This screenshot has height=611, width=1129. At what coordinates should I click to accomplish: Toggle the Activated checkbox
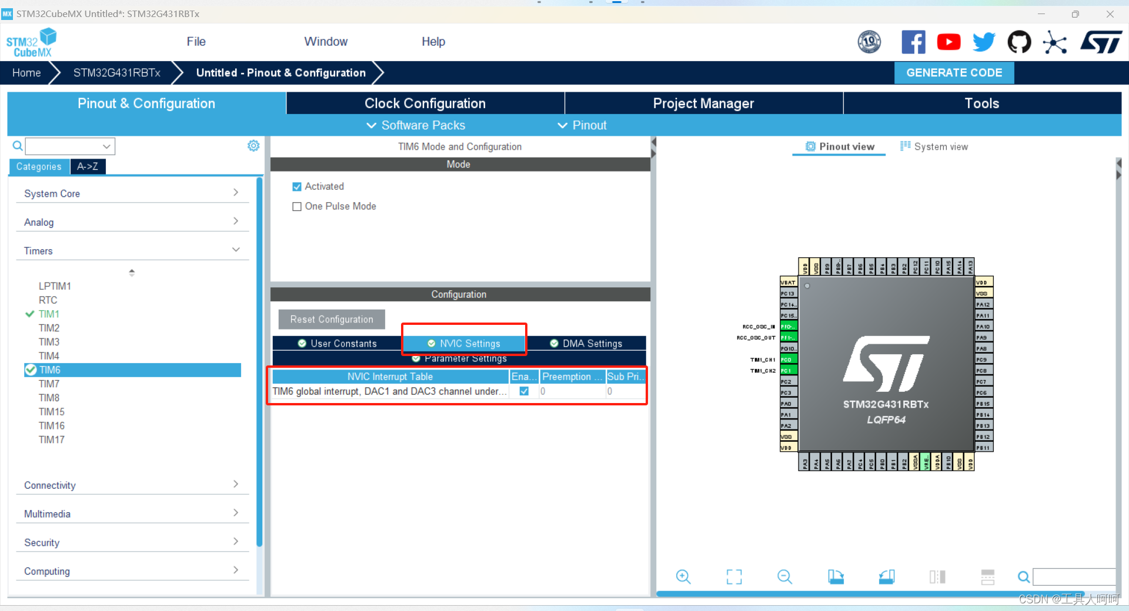click(297, 187)
